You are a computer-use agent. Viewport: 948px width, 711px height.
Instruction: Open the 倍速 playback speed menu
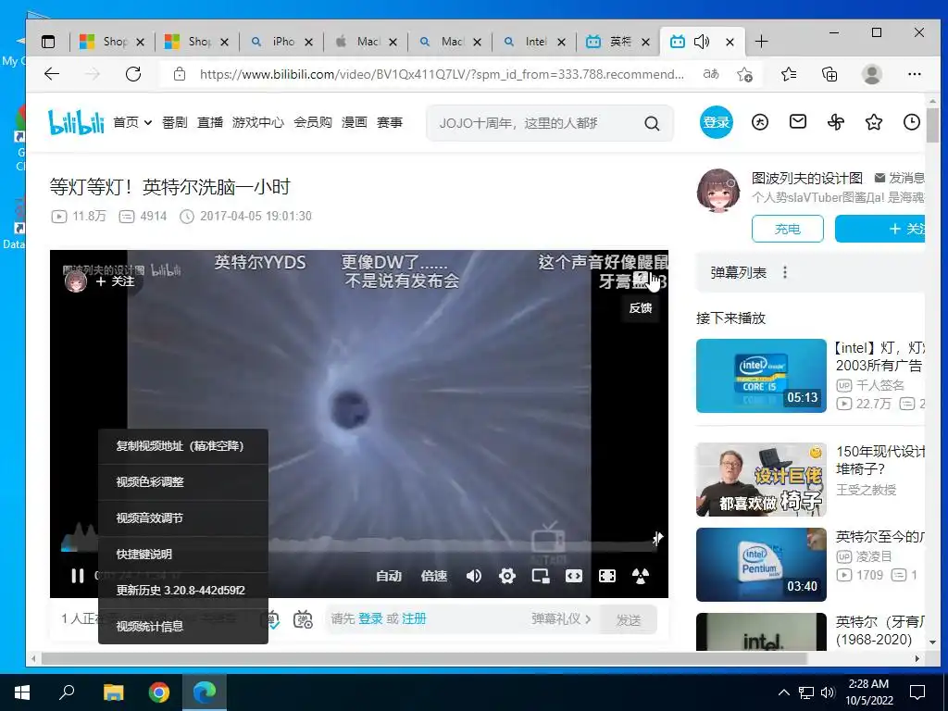coord(434,576)
